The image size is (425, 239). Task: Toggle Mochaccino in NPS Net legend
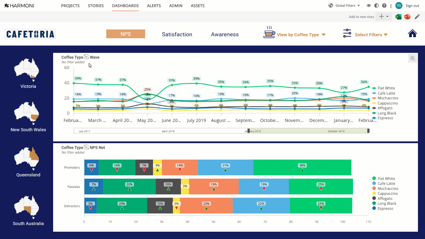tap(385, 189)
